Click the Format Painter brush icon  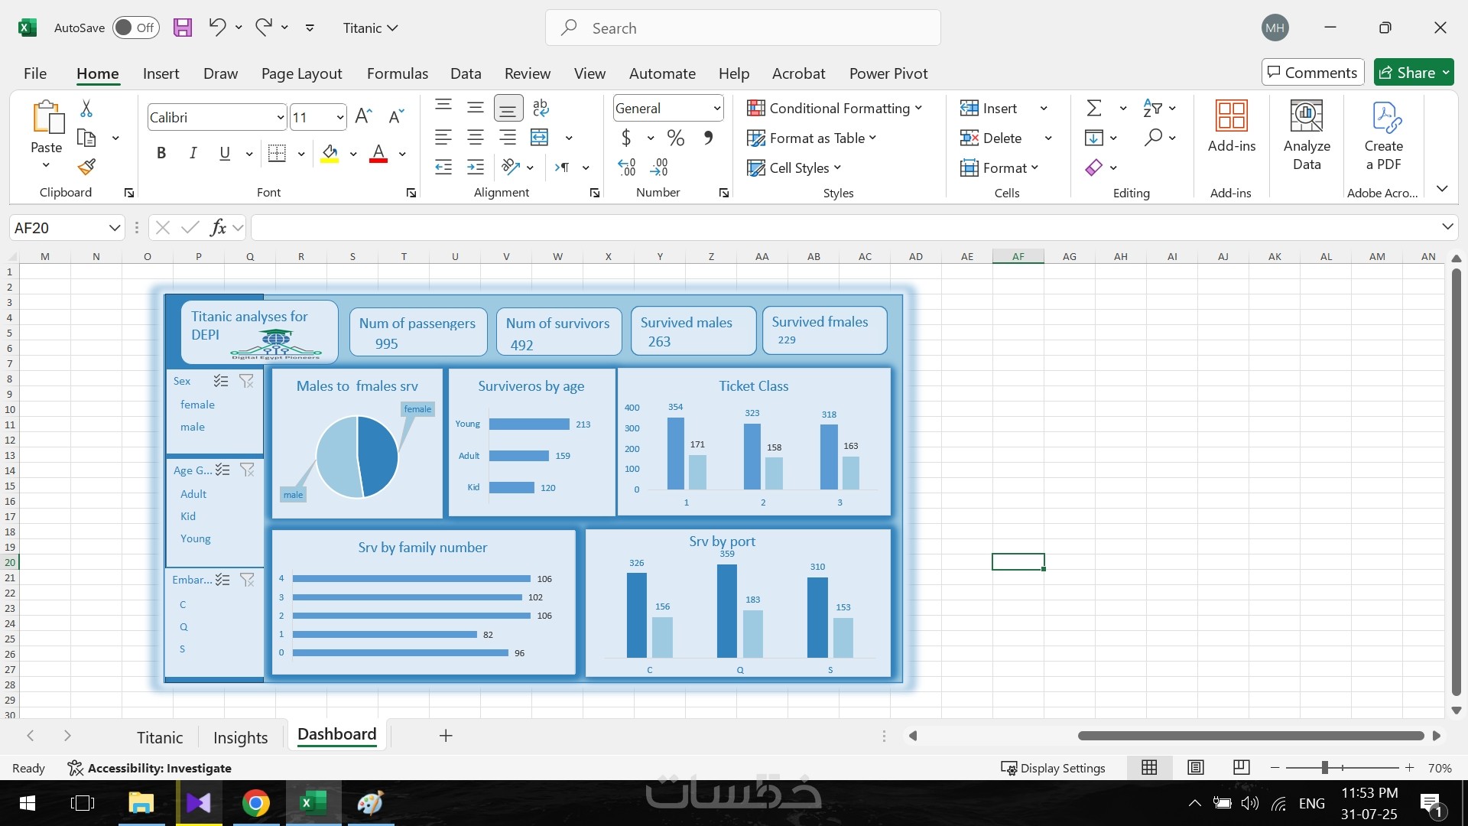pyautogui.click(x=86, y=167)
